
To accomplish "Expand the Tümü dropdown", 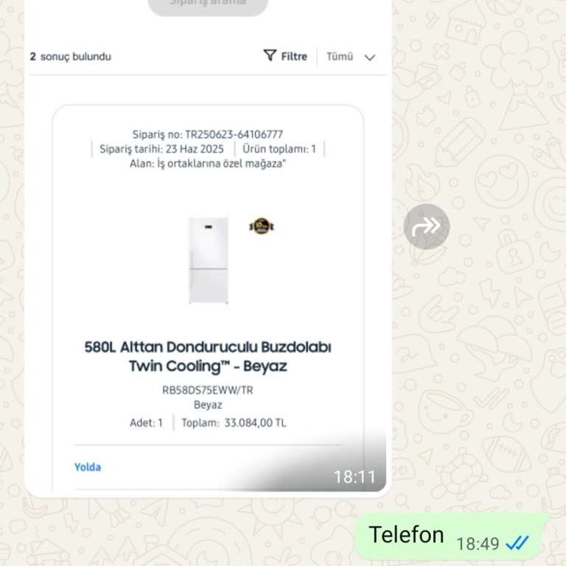I will pos(351,57).
